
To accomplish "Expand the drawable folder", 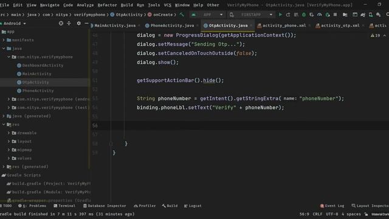I will (9, 133).
